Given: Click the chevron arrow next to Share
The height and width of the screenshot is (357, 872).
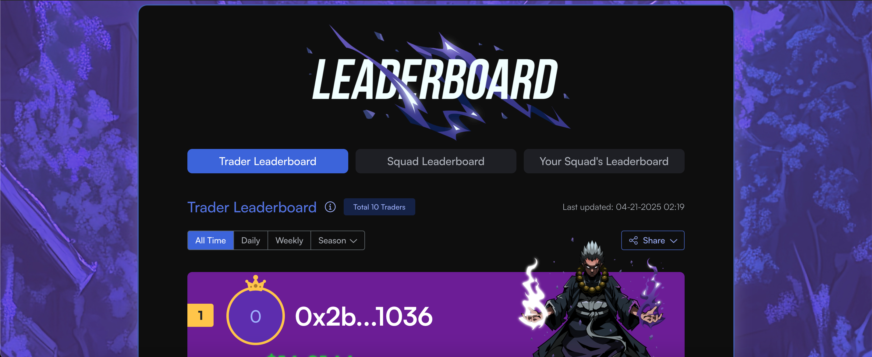Looking at the screenshot, I should [674, 241].
